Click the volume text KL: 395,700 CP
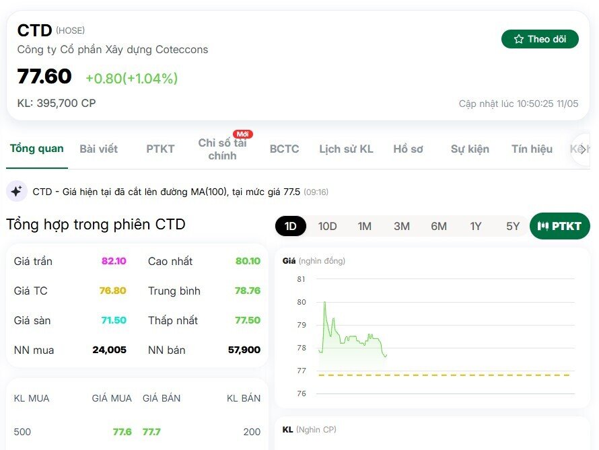 pos(57,103)
